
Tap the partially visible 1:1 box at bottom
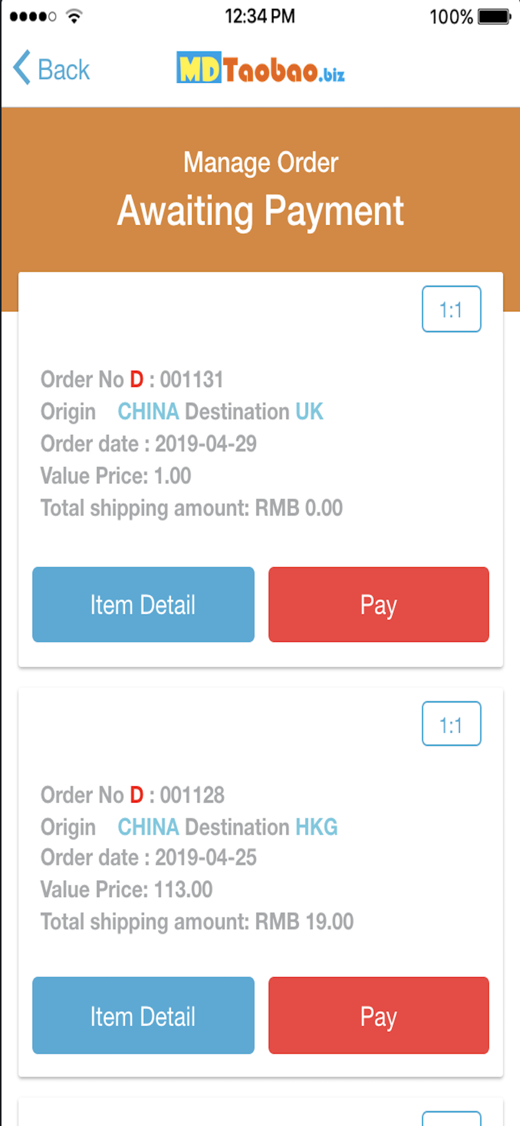tap(451, 1119)
